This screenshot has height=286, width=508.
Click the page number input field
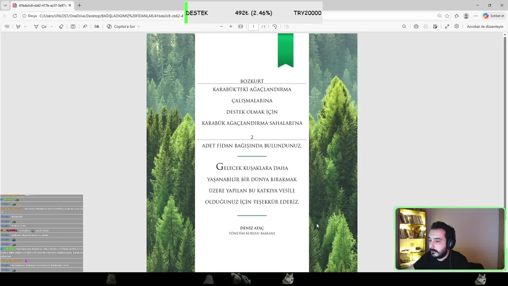click(x=253, y=27)
